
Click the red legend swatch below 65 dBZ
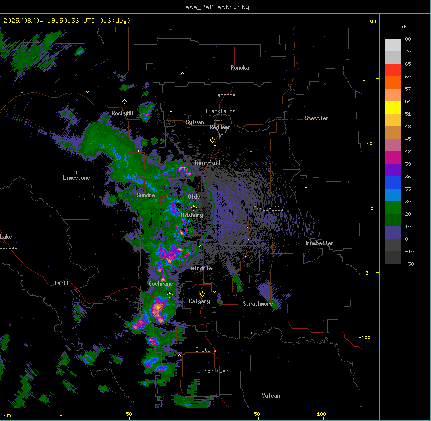pyautogui.click(x=393, y=70)
